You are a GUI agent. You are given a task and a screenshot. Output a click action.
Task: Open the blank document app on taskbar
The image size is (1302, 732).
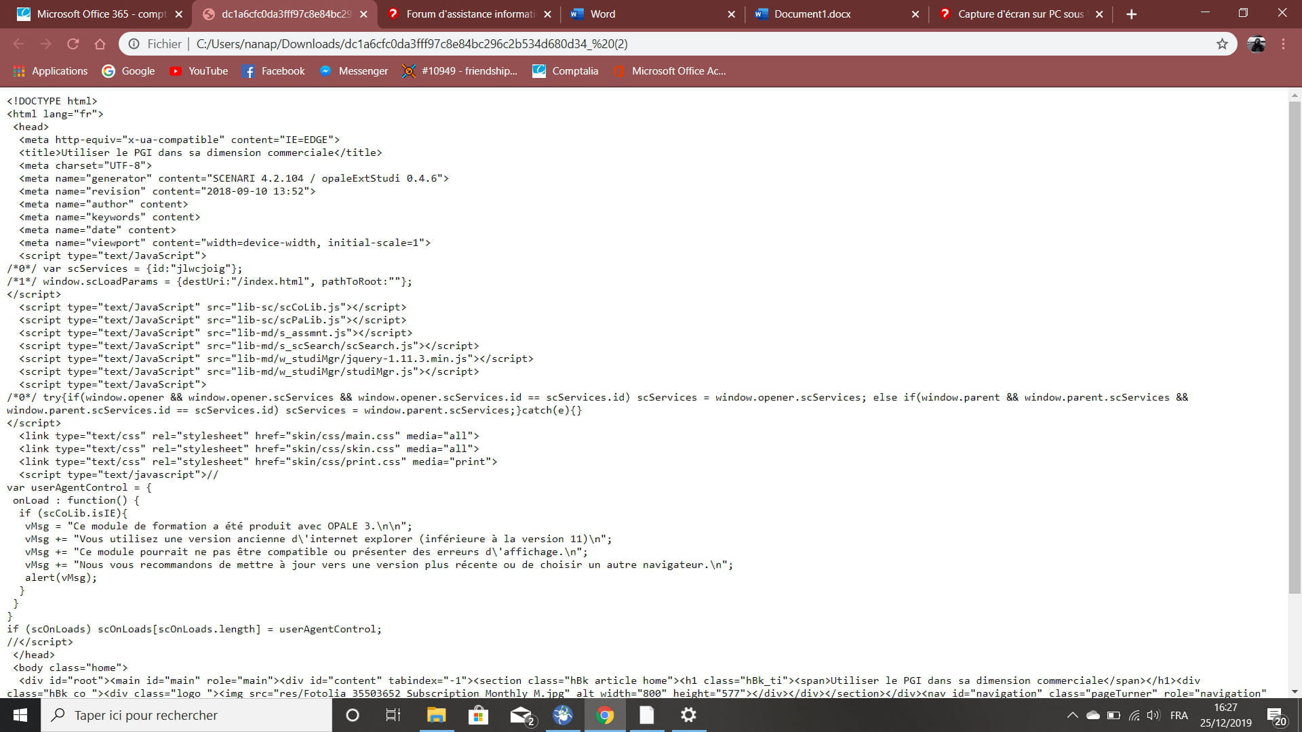click(x=647, y=715)
